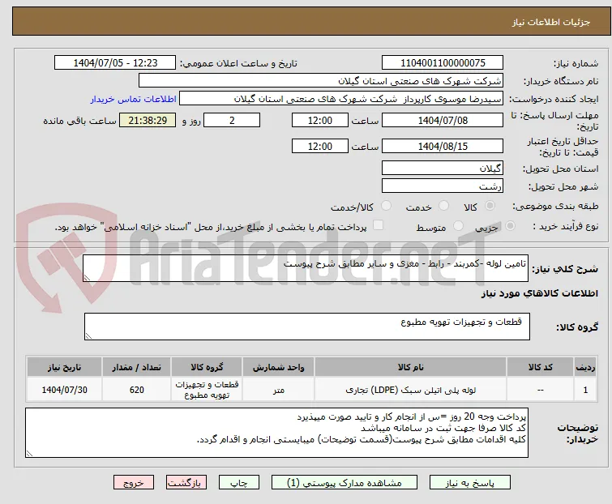Click the announcement date field 1404/07/05 - 12:23
The image size is (612, 504).
pyautogui.click(x=115, y=63)
